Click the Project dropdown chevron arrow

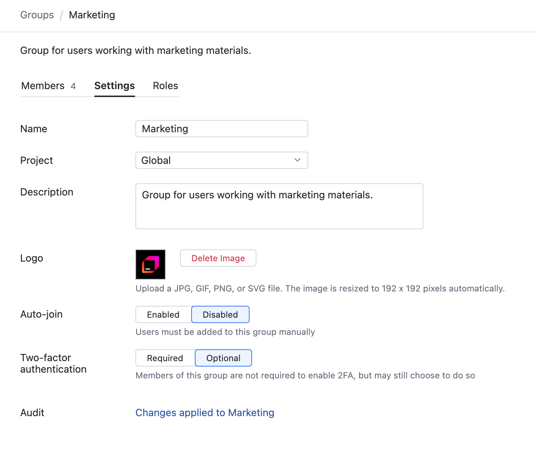(297, 160)
